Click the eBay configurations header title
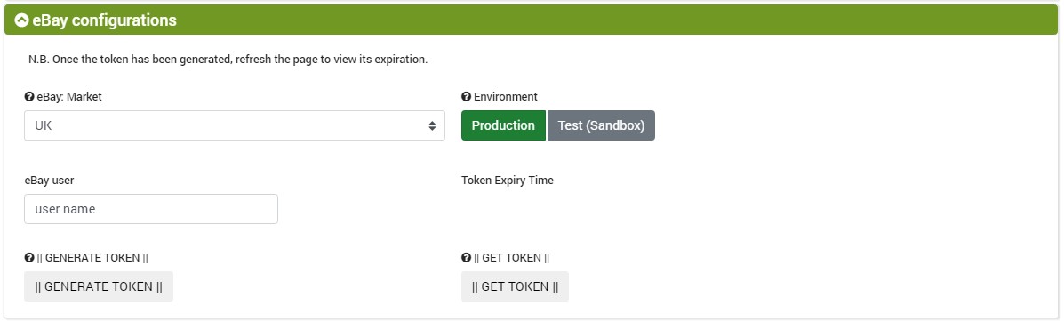 pyautogui.click(x=105, y=20)
